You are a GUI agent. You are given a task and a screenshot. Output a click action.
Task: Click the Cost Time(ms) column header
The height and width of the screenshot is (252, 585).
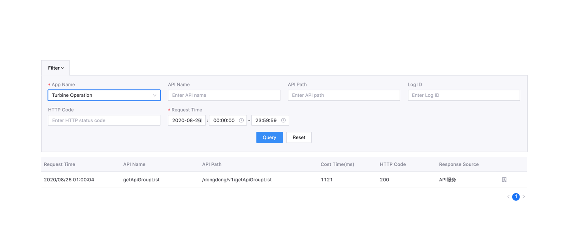(337, 164)
